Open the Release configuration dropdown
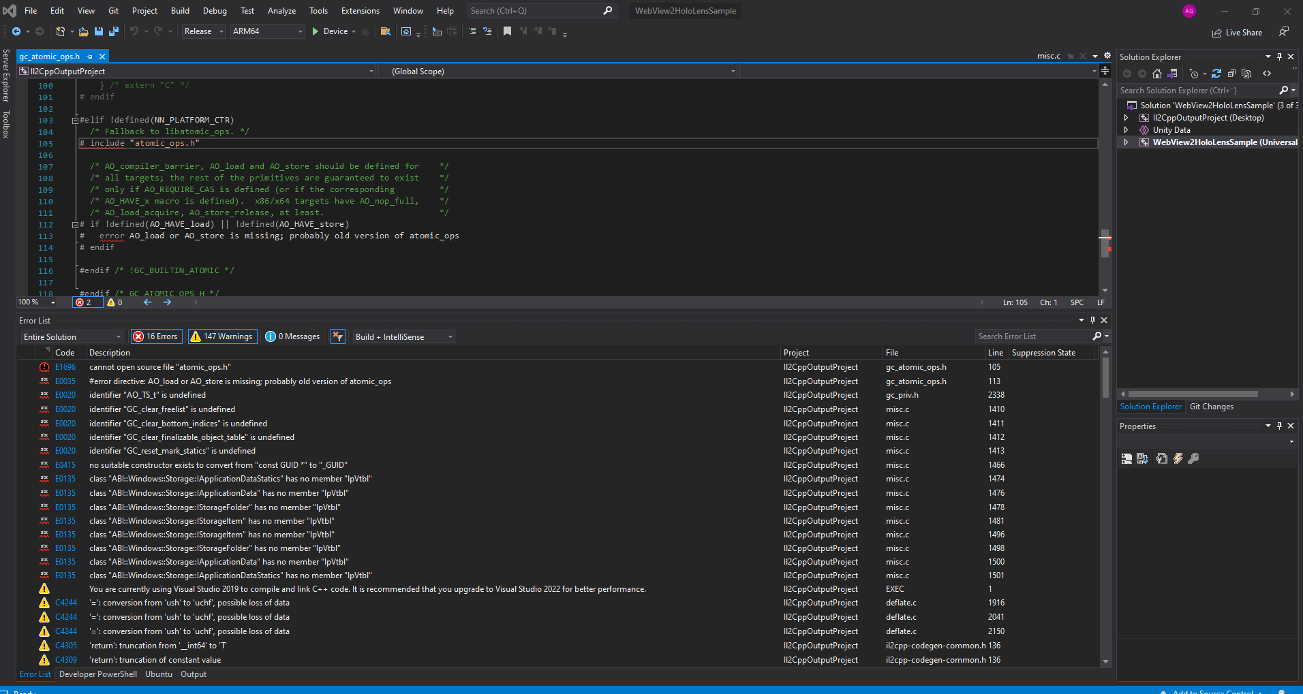Viewport: 1303px width, 694px height. (x=204, y=31)
